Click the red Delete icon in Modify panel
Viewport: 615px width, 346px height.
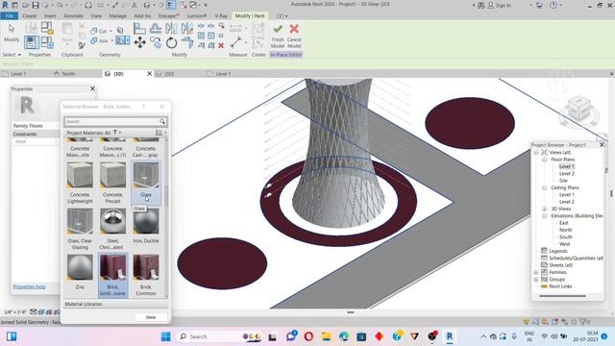[221, 45]
